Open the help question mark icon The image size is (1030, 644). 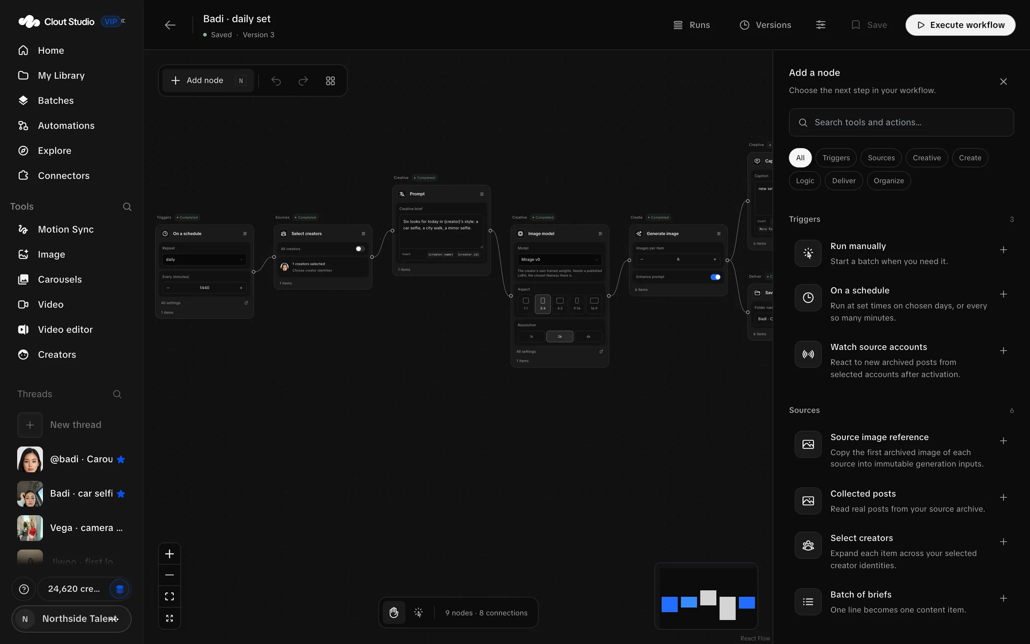tap(24, 589)
